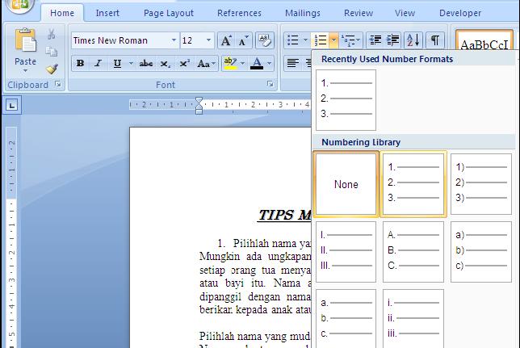Open the font size dropdown

point(208,40)
